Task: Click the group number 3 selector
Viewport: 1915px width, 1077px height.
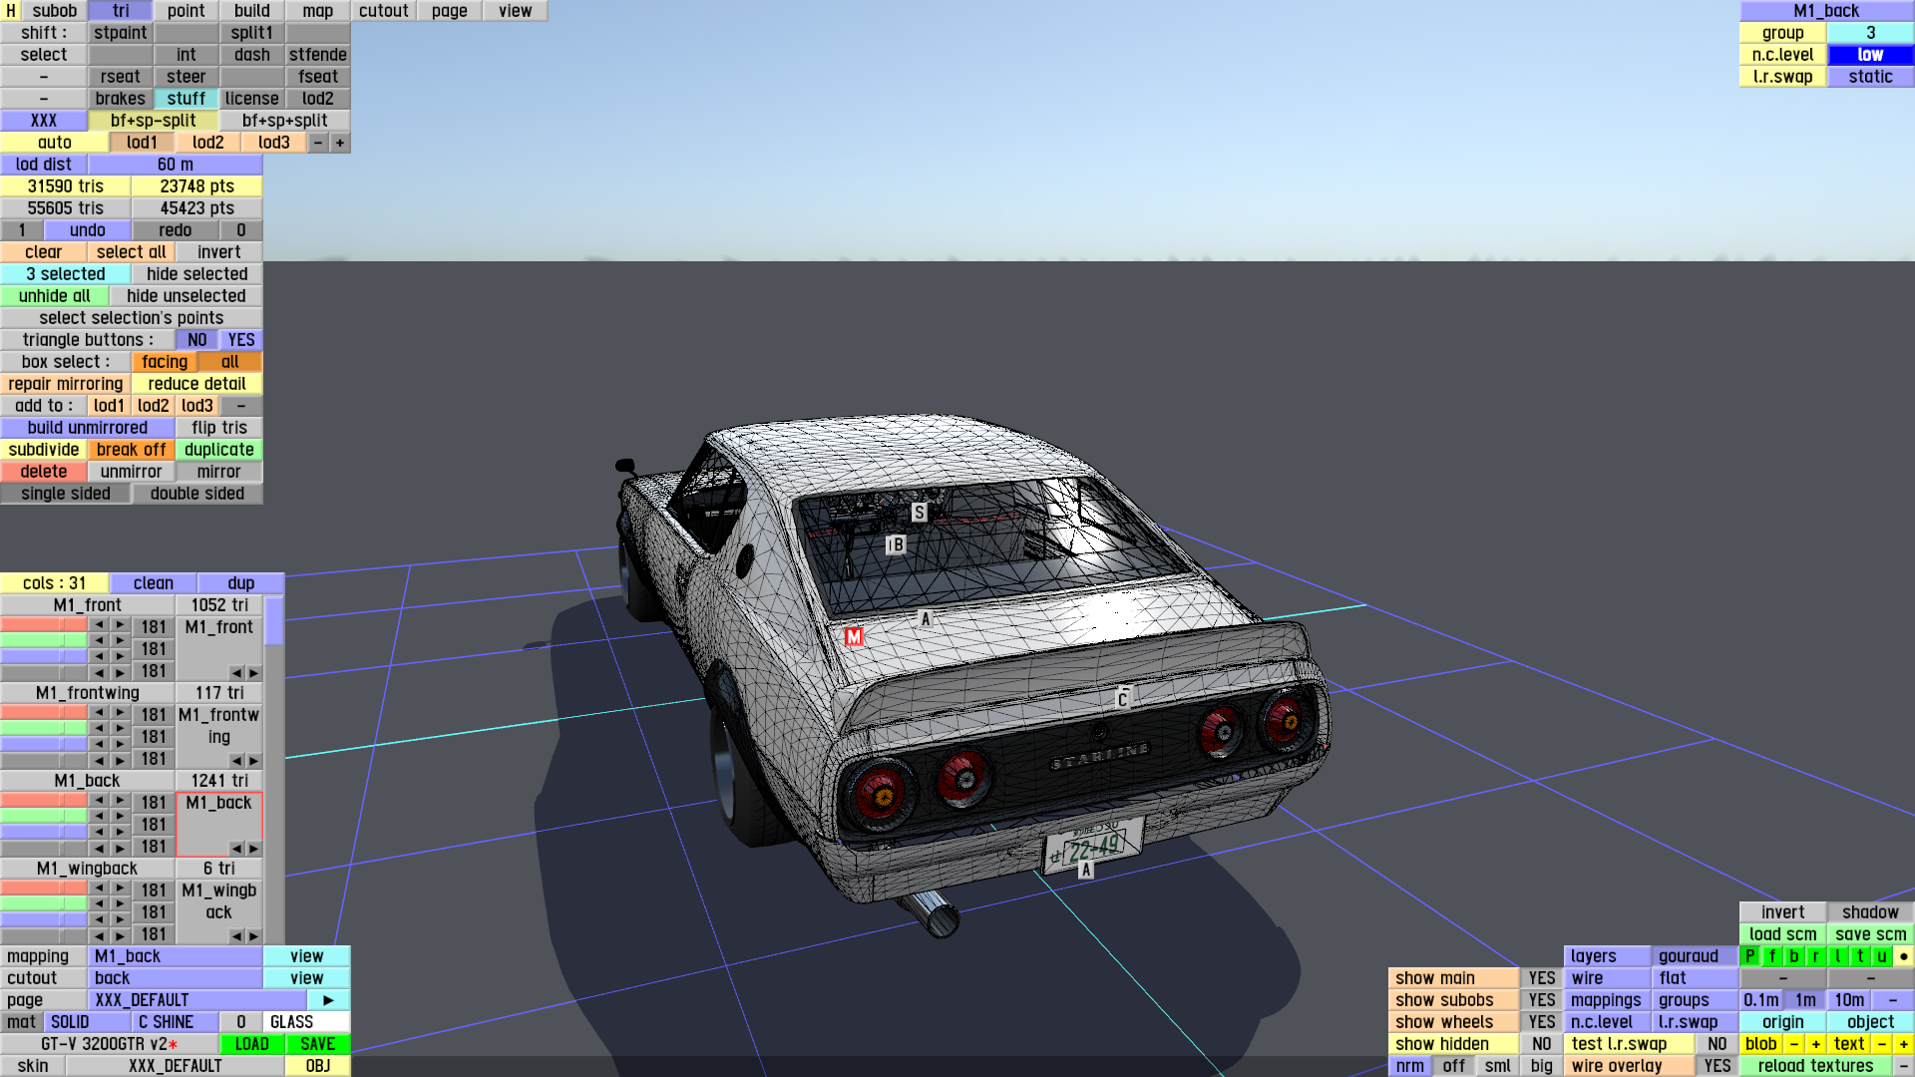Action: [x=1870, y=33]
